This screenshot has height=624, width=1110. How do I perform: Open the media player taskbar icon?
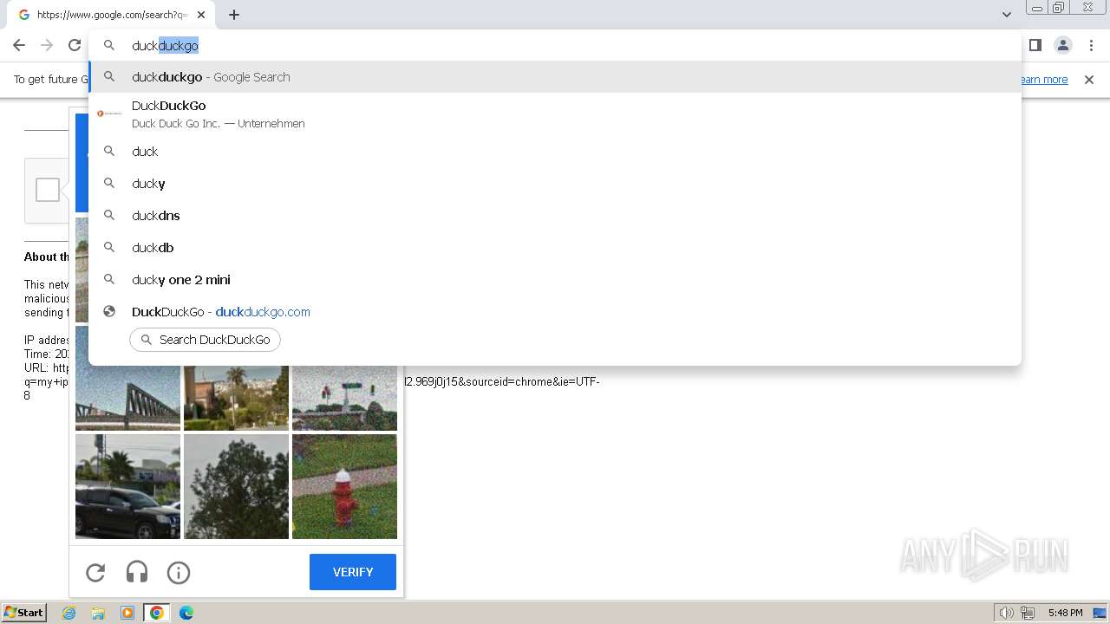point(127,613)
